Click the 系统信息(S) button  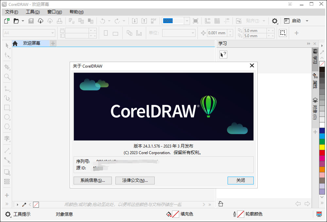pyautogui.click(x=93, y=180)
